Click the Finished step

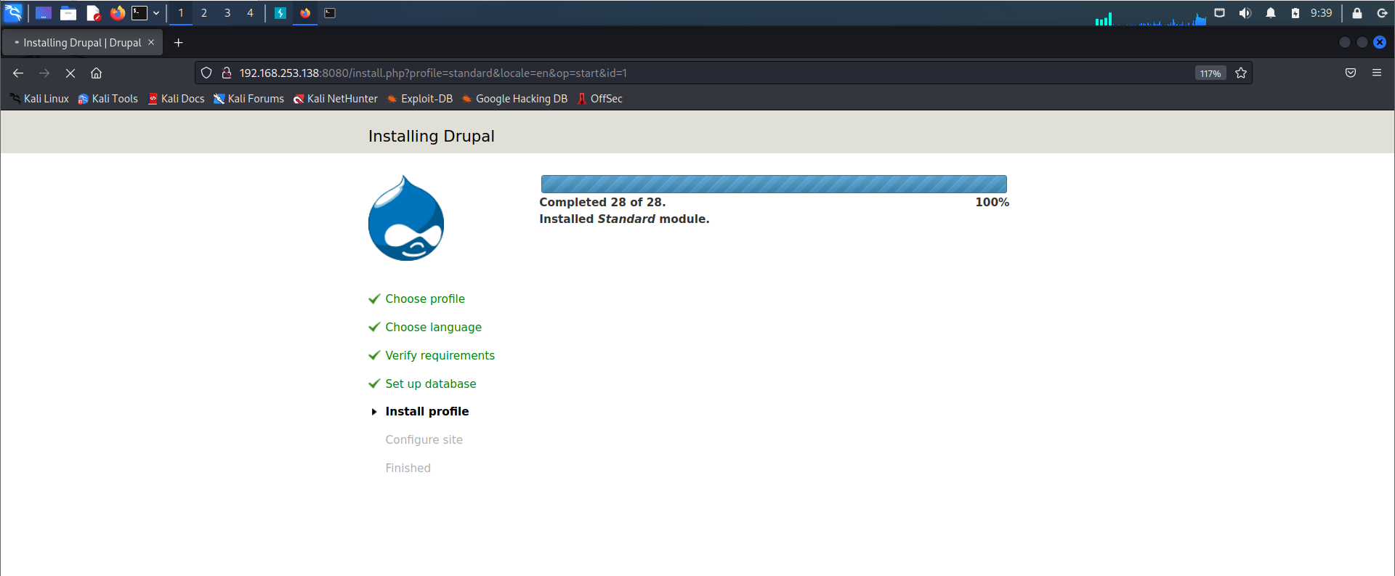coord(408,468)
